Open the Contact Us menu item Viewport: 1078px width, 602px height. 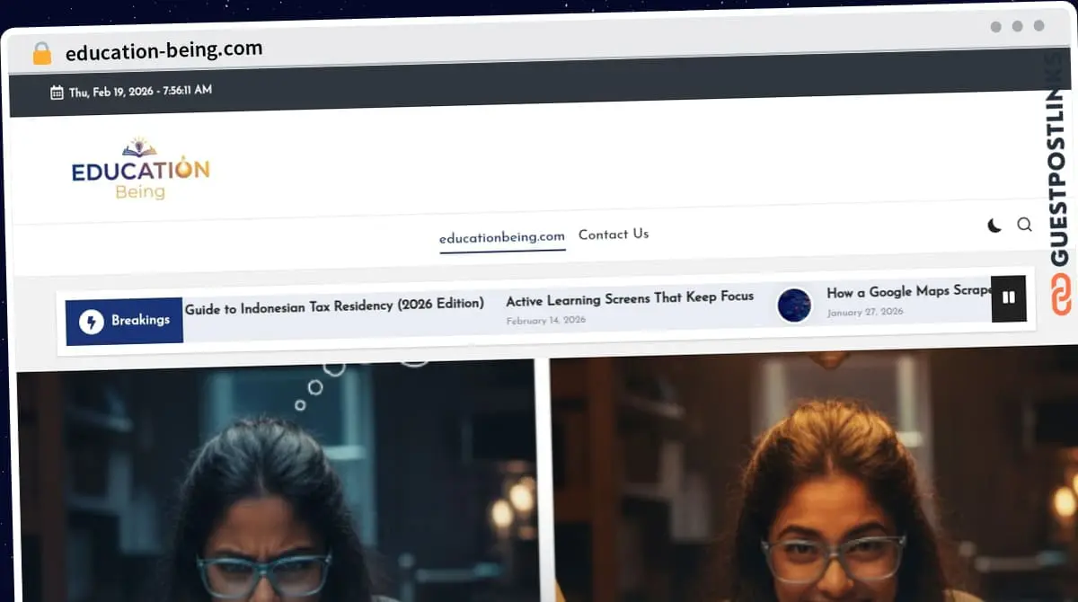(614, 235)
